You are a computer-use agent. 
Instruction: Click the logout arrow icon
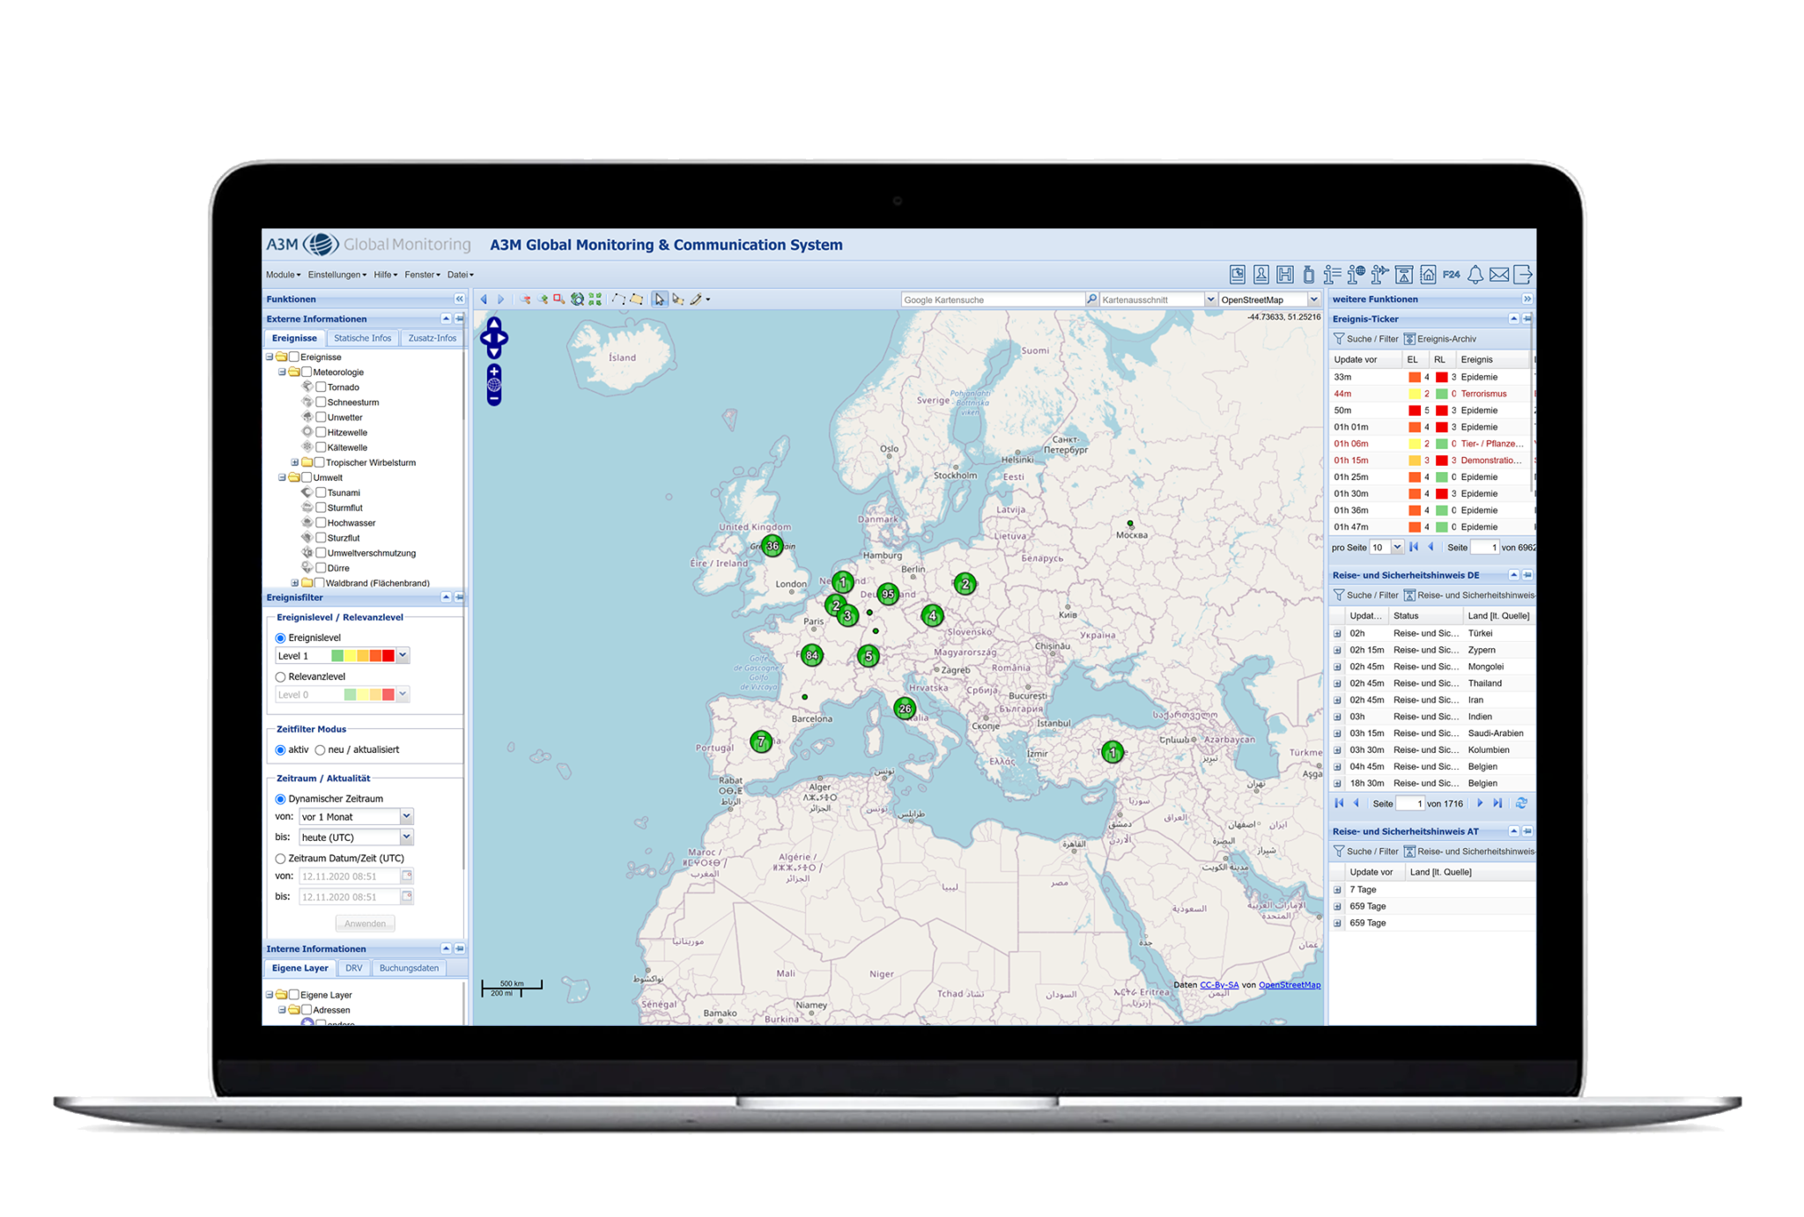(1523, 275)
